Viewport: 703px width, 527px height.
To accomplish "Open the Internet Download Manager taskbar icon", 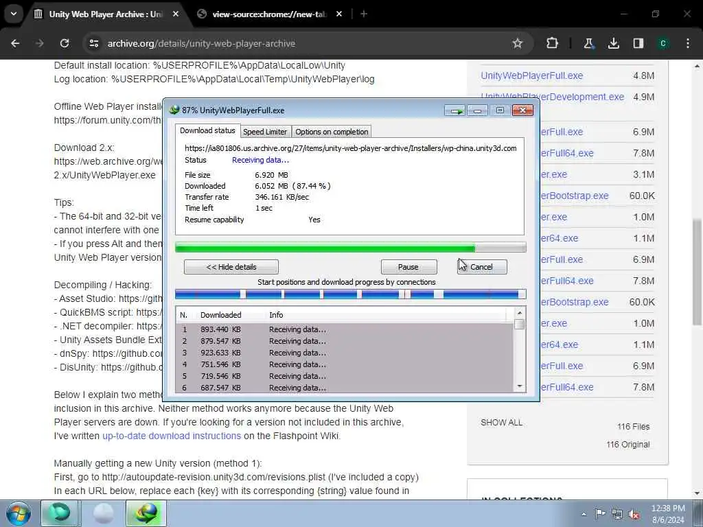I will click(x=147, y=513).
